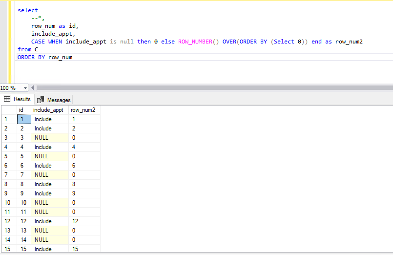393x255 pixels.
Task: Select the id column header
Action: pyautogui.click(x=24, y=110)
